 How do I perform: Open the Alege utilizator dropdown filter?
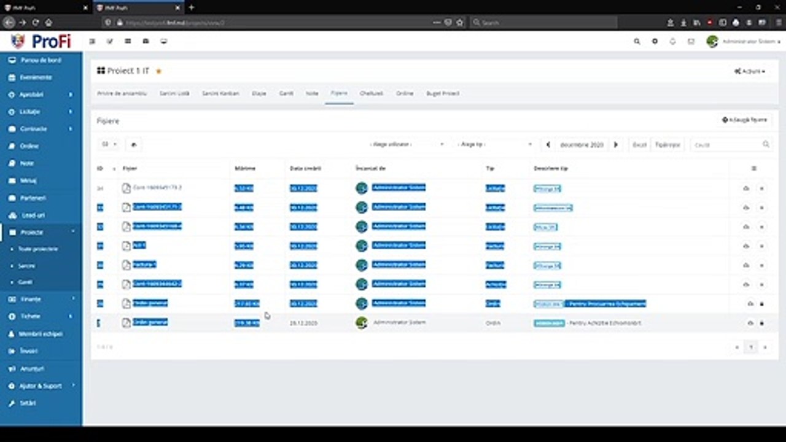click(407, 144)
